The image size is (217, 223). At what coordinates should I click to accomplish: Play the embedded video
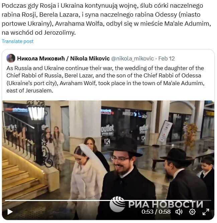(x=10, y=212)
